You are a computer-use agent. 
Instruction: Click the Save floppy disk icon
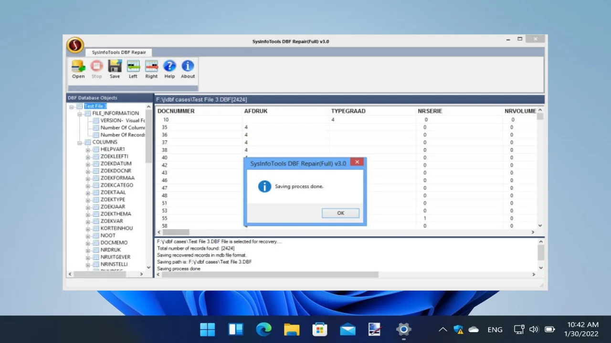[x=115, y=66]
